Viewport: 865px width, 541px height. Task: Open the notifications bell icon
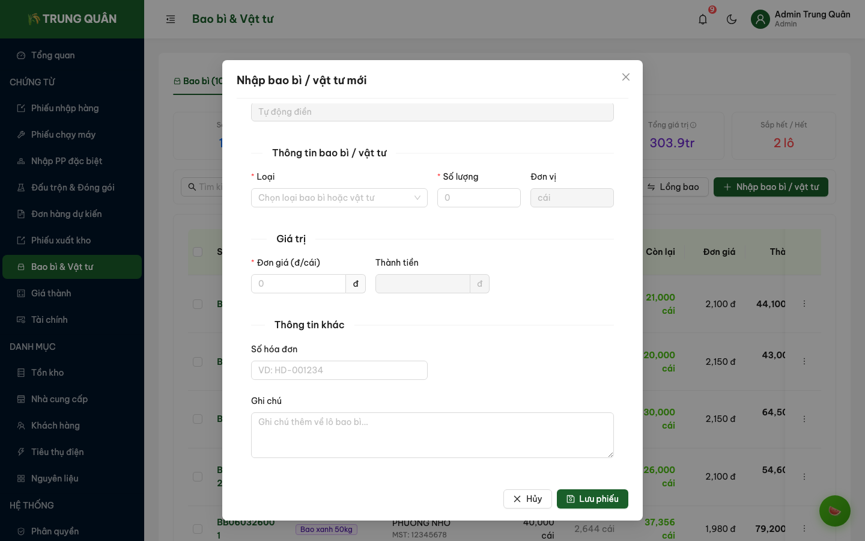703,19
